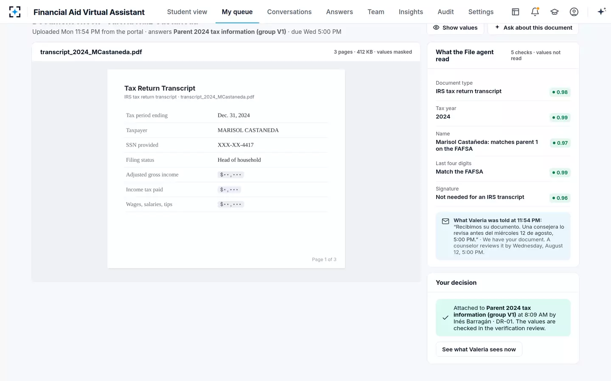Click the '3 pages · 412 KB · values masked' text
611x381 pixels.
373,52
